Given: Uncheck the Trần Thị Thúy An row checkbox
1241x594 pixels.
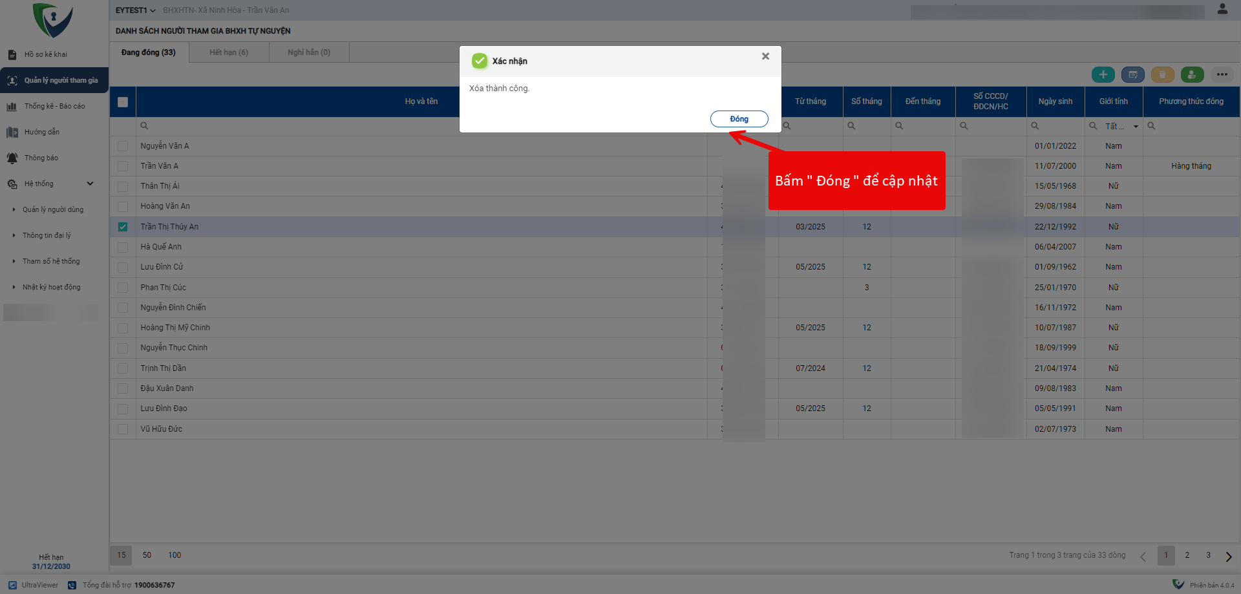Looking at the screenshot, I should point(123,227).
